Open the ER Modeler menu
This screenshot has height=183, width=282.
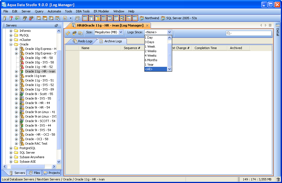(101, 11)
